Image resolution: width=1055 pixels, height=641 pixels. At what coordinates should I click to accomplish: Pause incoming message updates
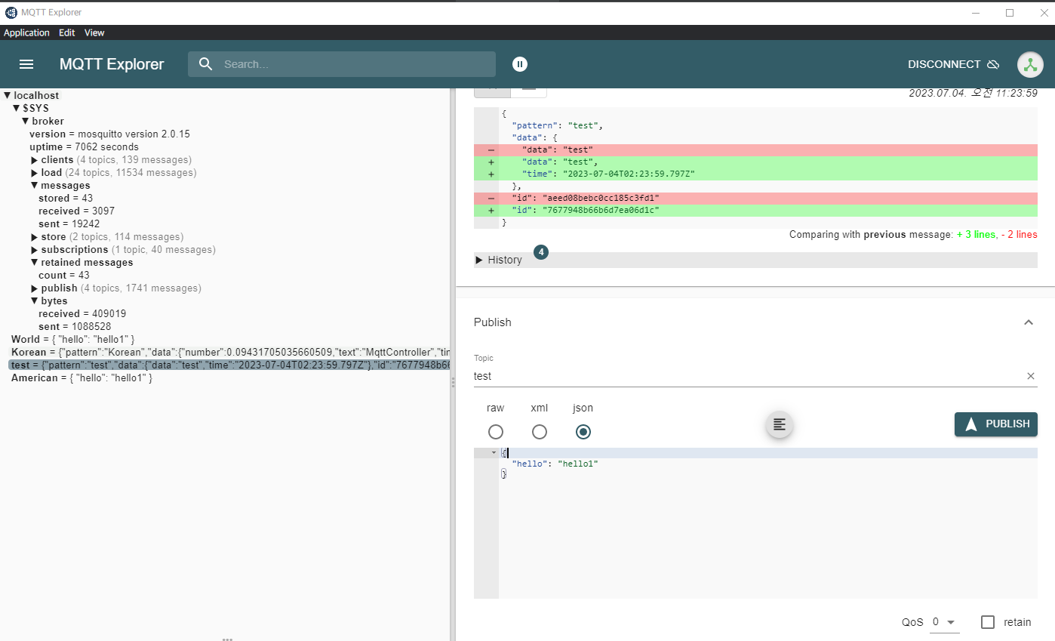[x=520, y=64]
